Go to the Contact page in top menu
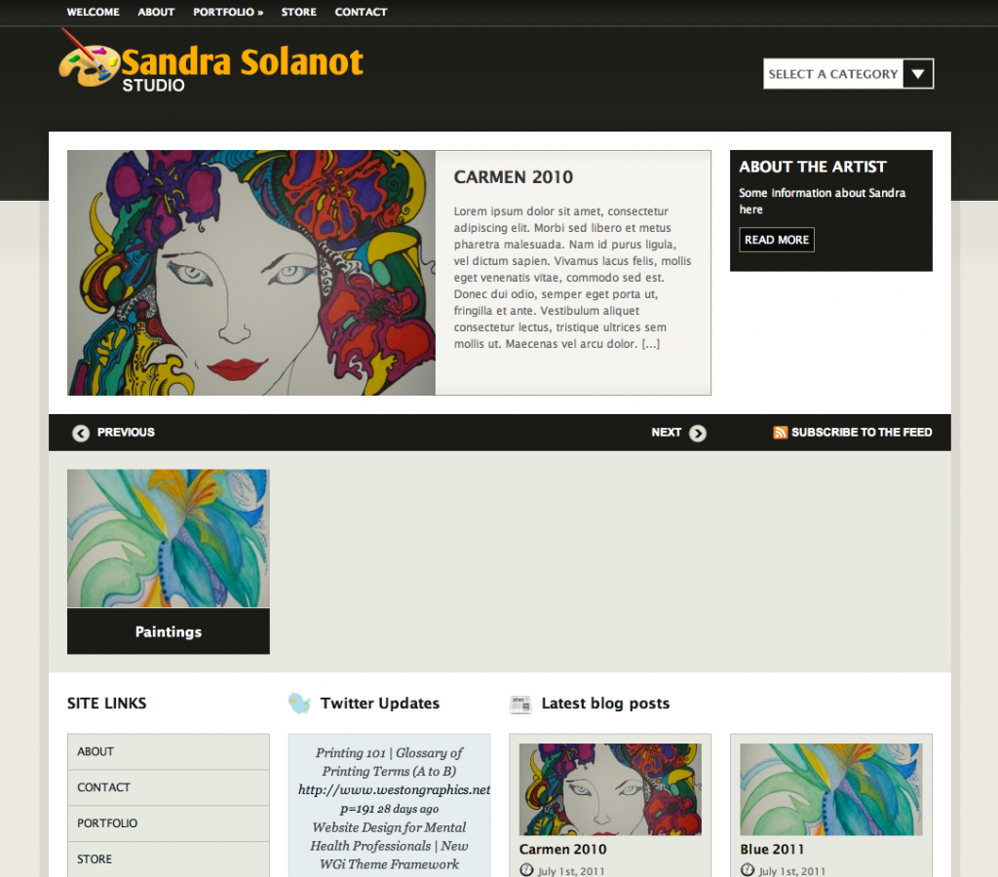 tap(361, 12)
